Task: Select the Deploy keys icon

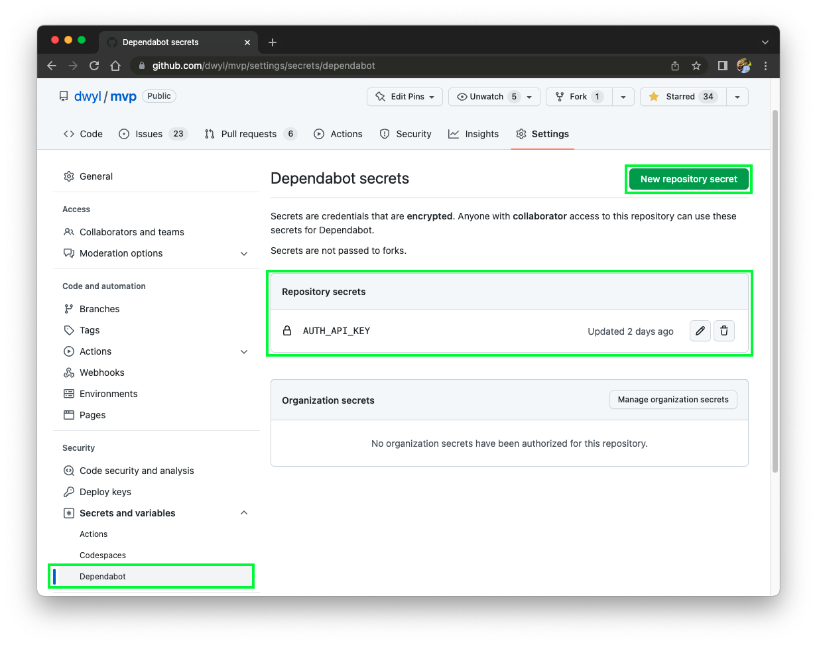Action: (x=69, y=492)
